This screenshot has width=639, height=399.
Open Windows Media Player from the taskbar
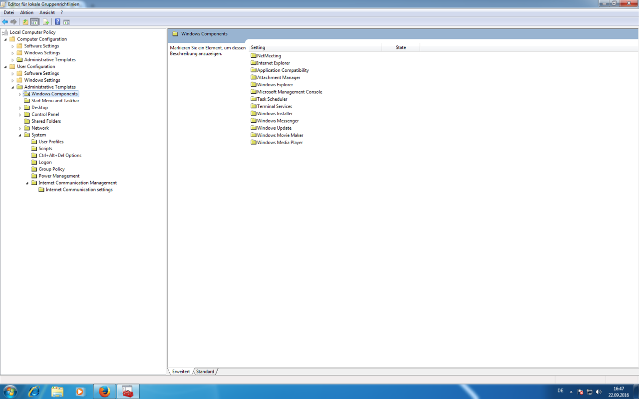80,392
